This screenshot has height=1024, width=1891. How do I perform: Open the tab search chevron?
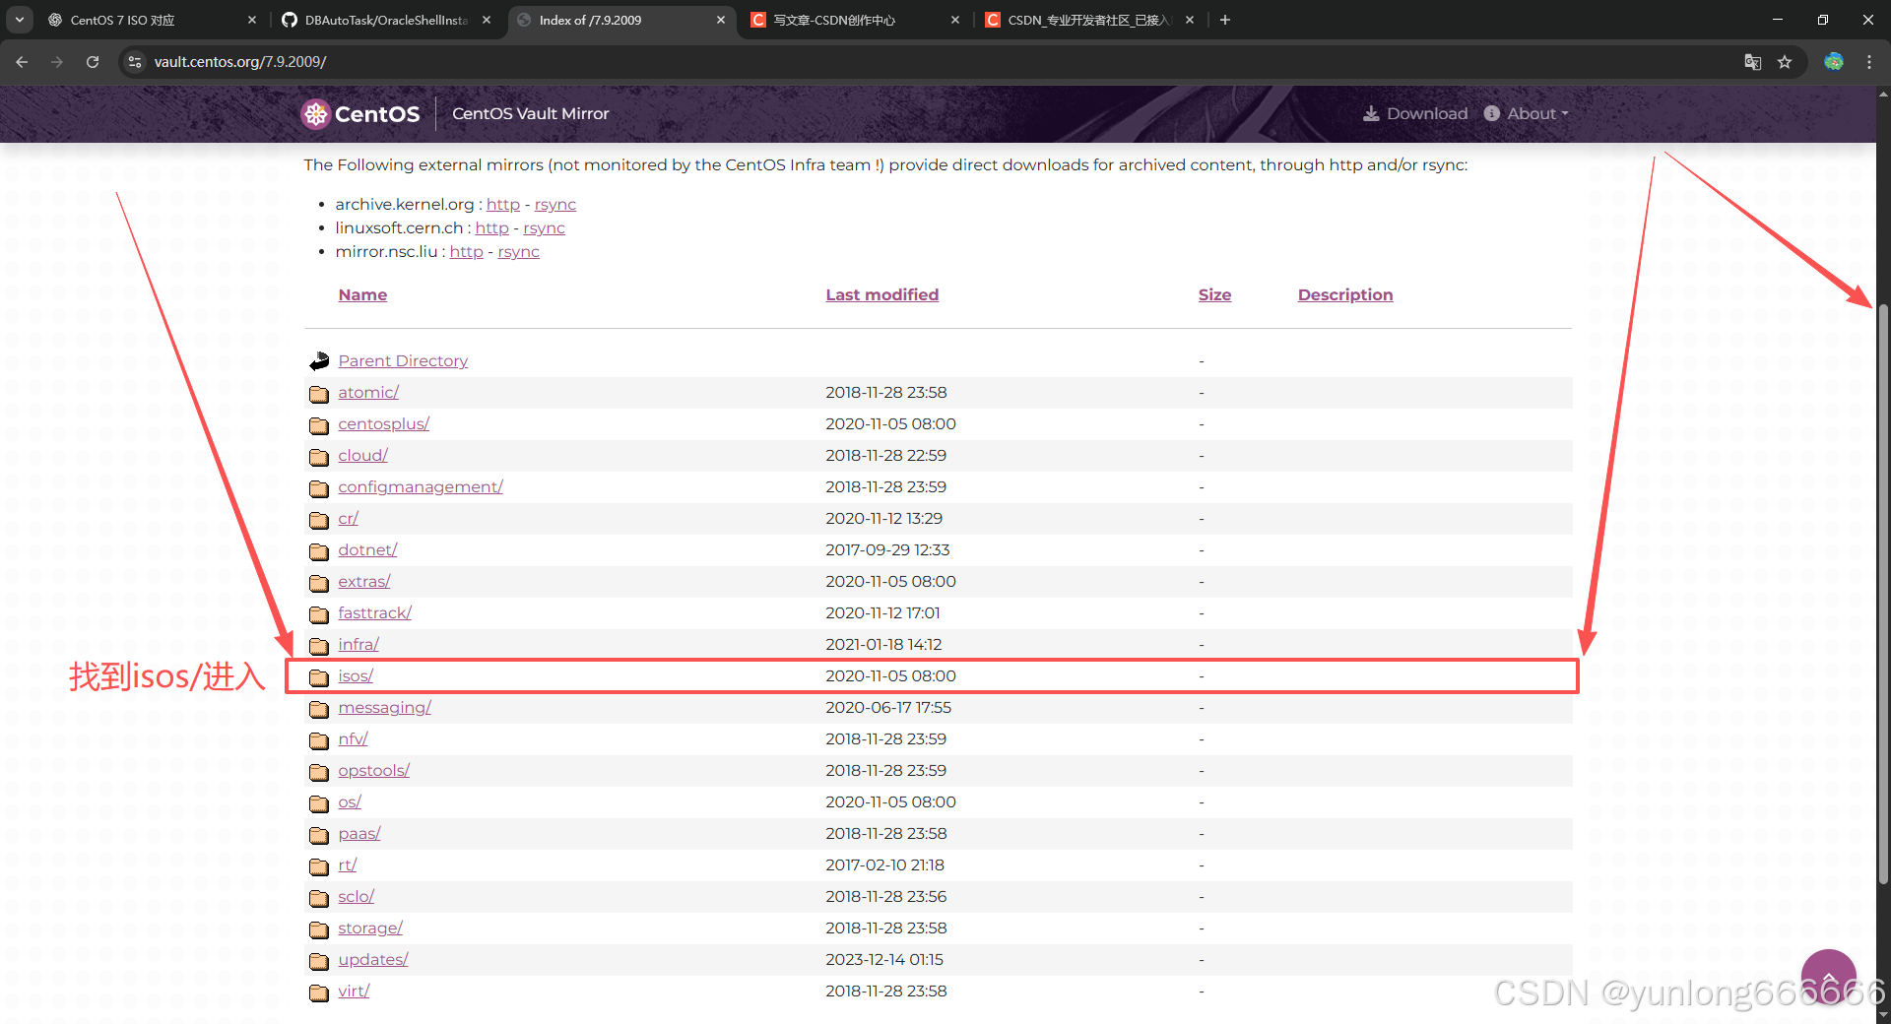[x=19, y=20]
